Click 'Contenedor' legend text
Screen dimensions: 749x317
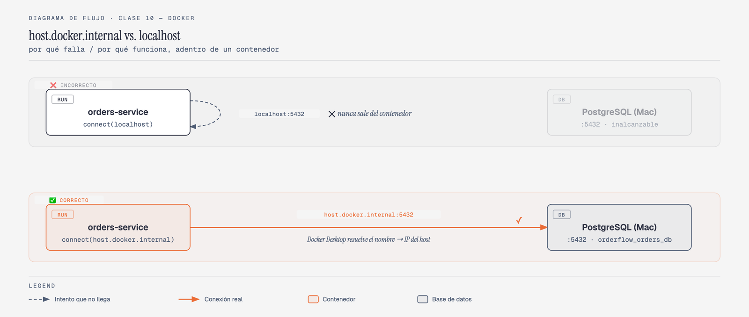pyautogui.click(x=339, y=299)
